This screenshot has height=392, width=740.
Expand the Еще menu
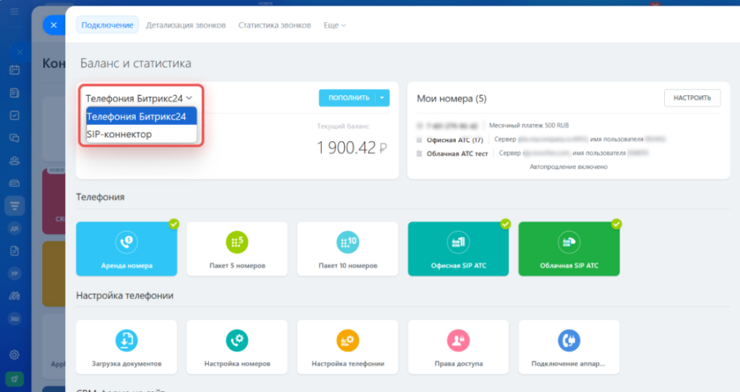point(335,25)
